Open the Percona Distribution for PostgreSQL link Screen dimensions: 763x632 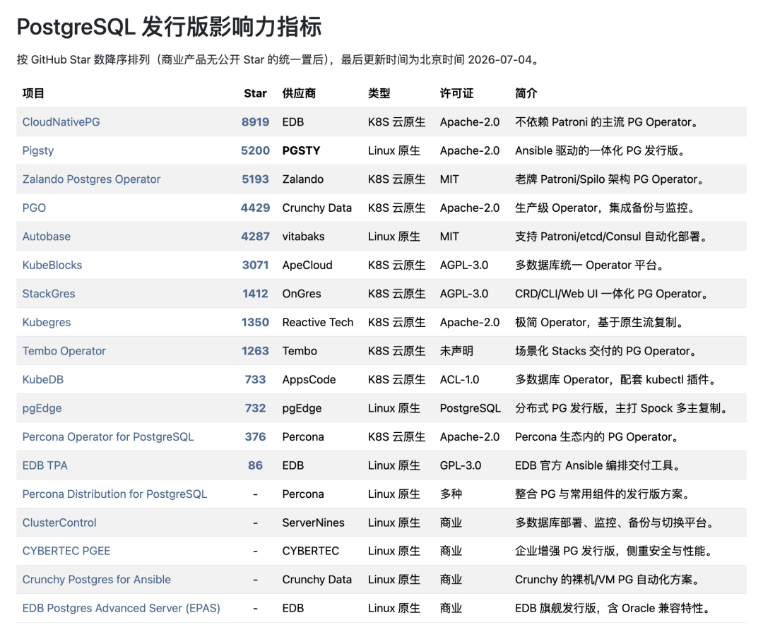click(x=114, y=494)
